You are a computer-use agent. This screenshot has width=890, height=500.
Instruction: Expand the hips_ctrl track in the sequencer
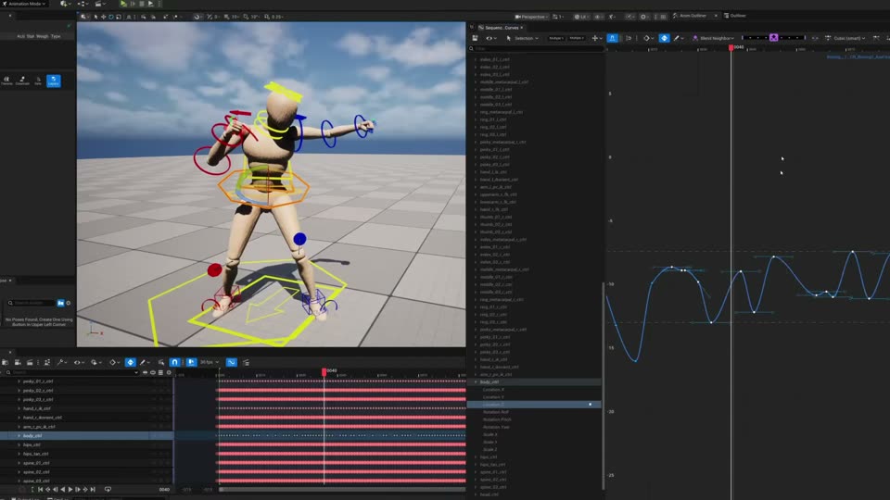[x=19, y=445]
